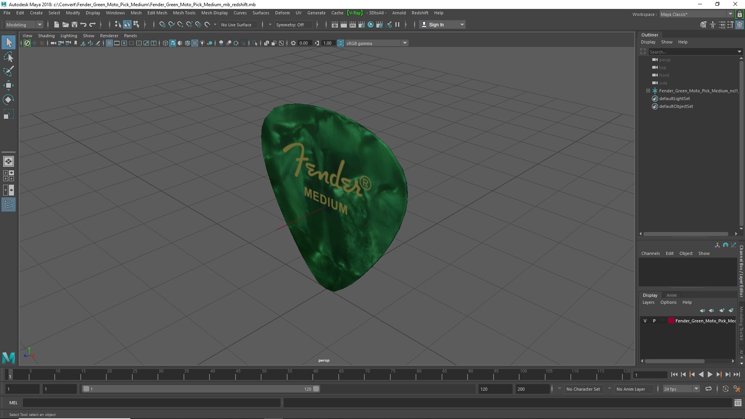Toggle layer visibility V box
The image size is (745, 419).
tap(645, 321)
